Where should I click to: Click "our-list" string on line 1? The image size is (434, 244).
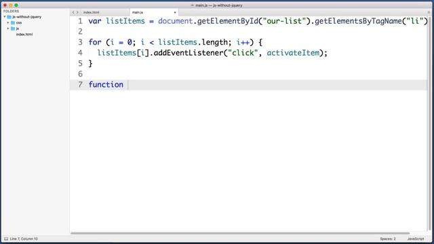(x=284, y=21)
